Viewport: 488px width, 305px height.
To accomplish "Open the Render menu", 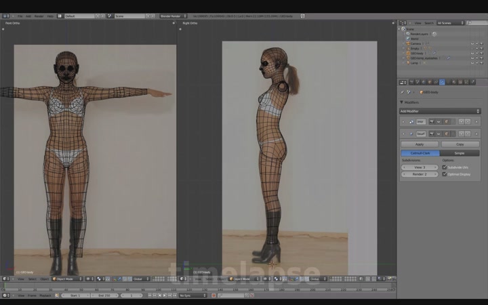I will tap(39, 16).
